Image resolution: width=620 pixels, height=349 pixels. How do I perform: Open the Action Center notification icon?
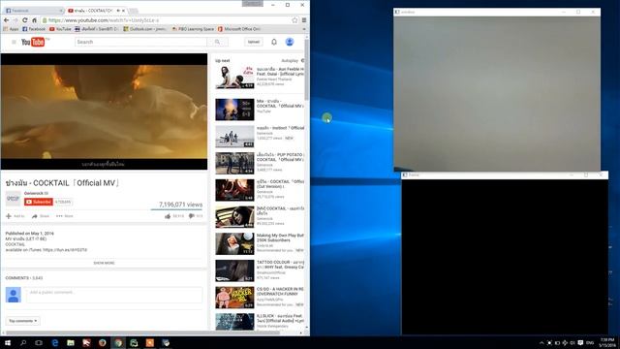580,342
